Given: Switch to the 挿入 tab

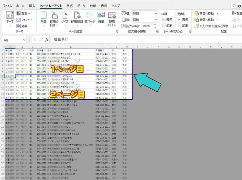Looking at the screenshot, I should pyautogui.click(x=32, y=6).
